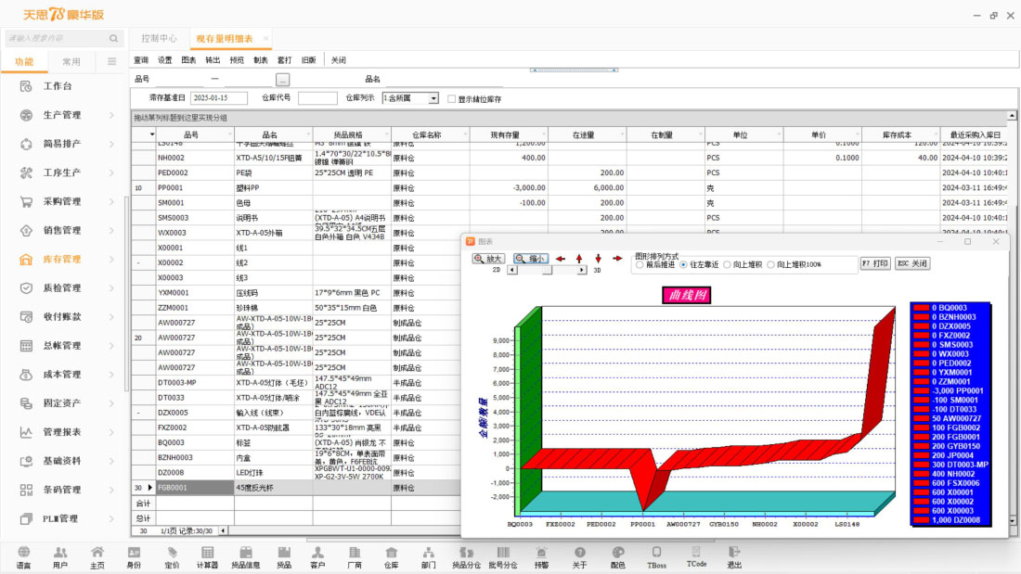The image size is (1021, 574).
Task: Click the ESC 关闭 button in chart window
Action: [x=911, y=263]
